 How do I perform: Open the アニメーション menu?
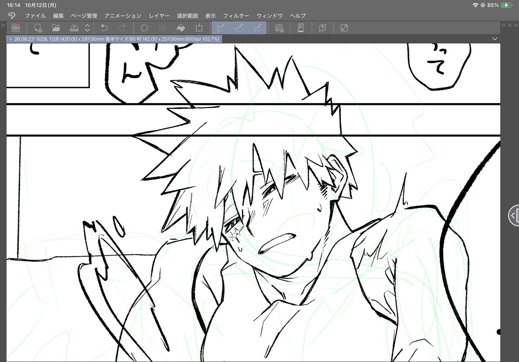point(123,16)
